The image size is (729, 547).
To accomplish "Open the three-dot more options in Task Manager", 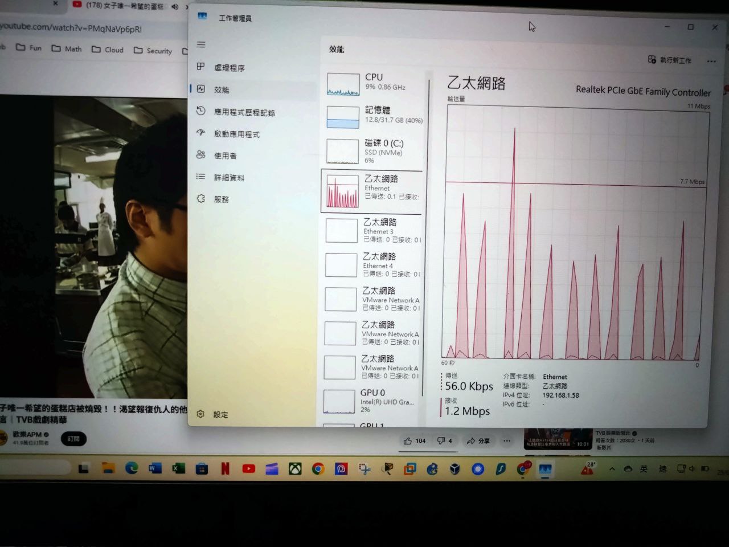I will pos(711,61).
